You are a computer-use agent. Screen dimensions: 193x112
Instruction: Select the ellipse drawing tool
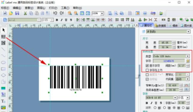tap(3, 62)
